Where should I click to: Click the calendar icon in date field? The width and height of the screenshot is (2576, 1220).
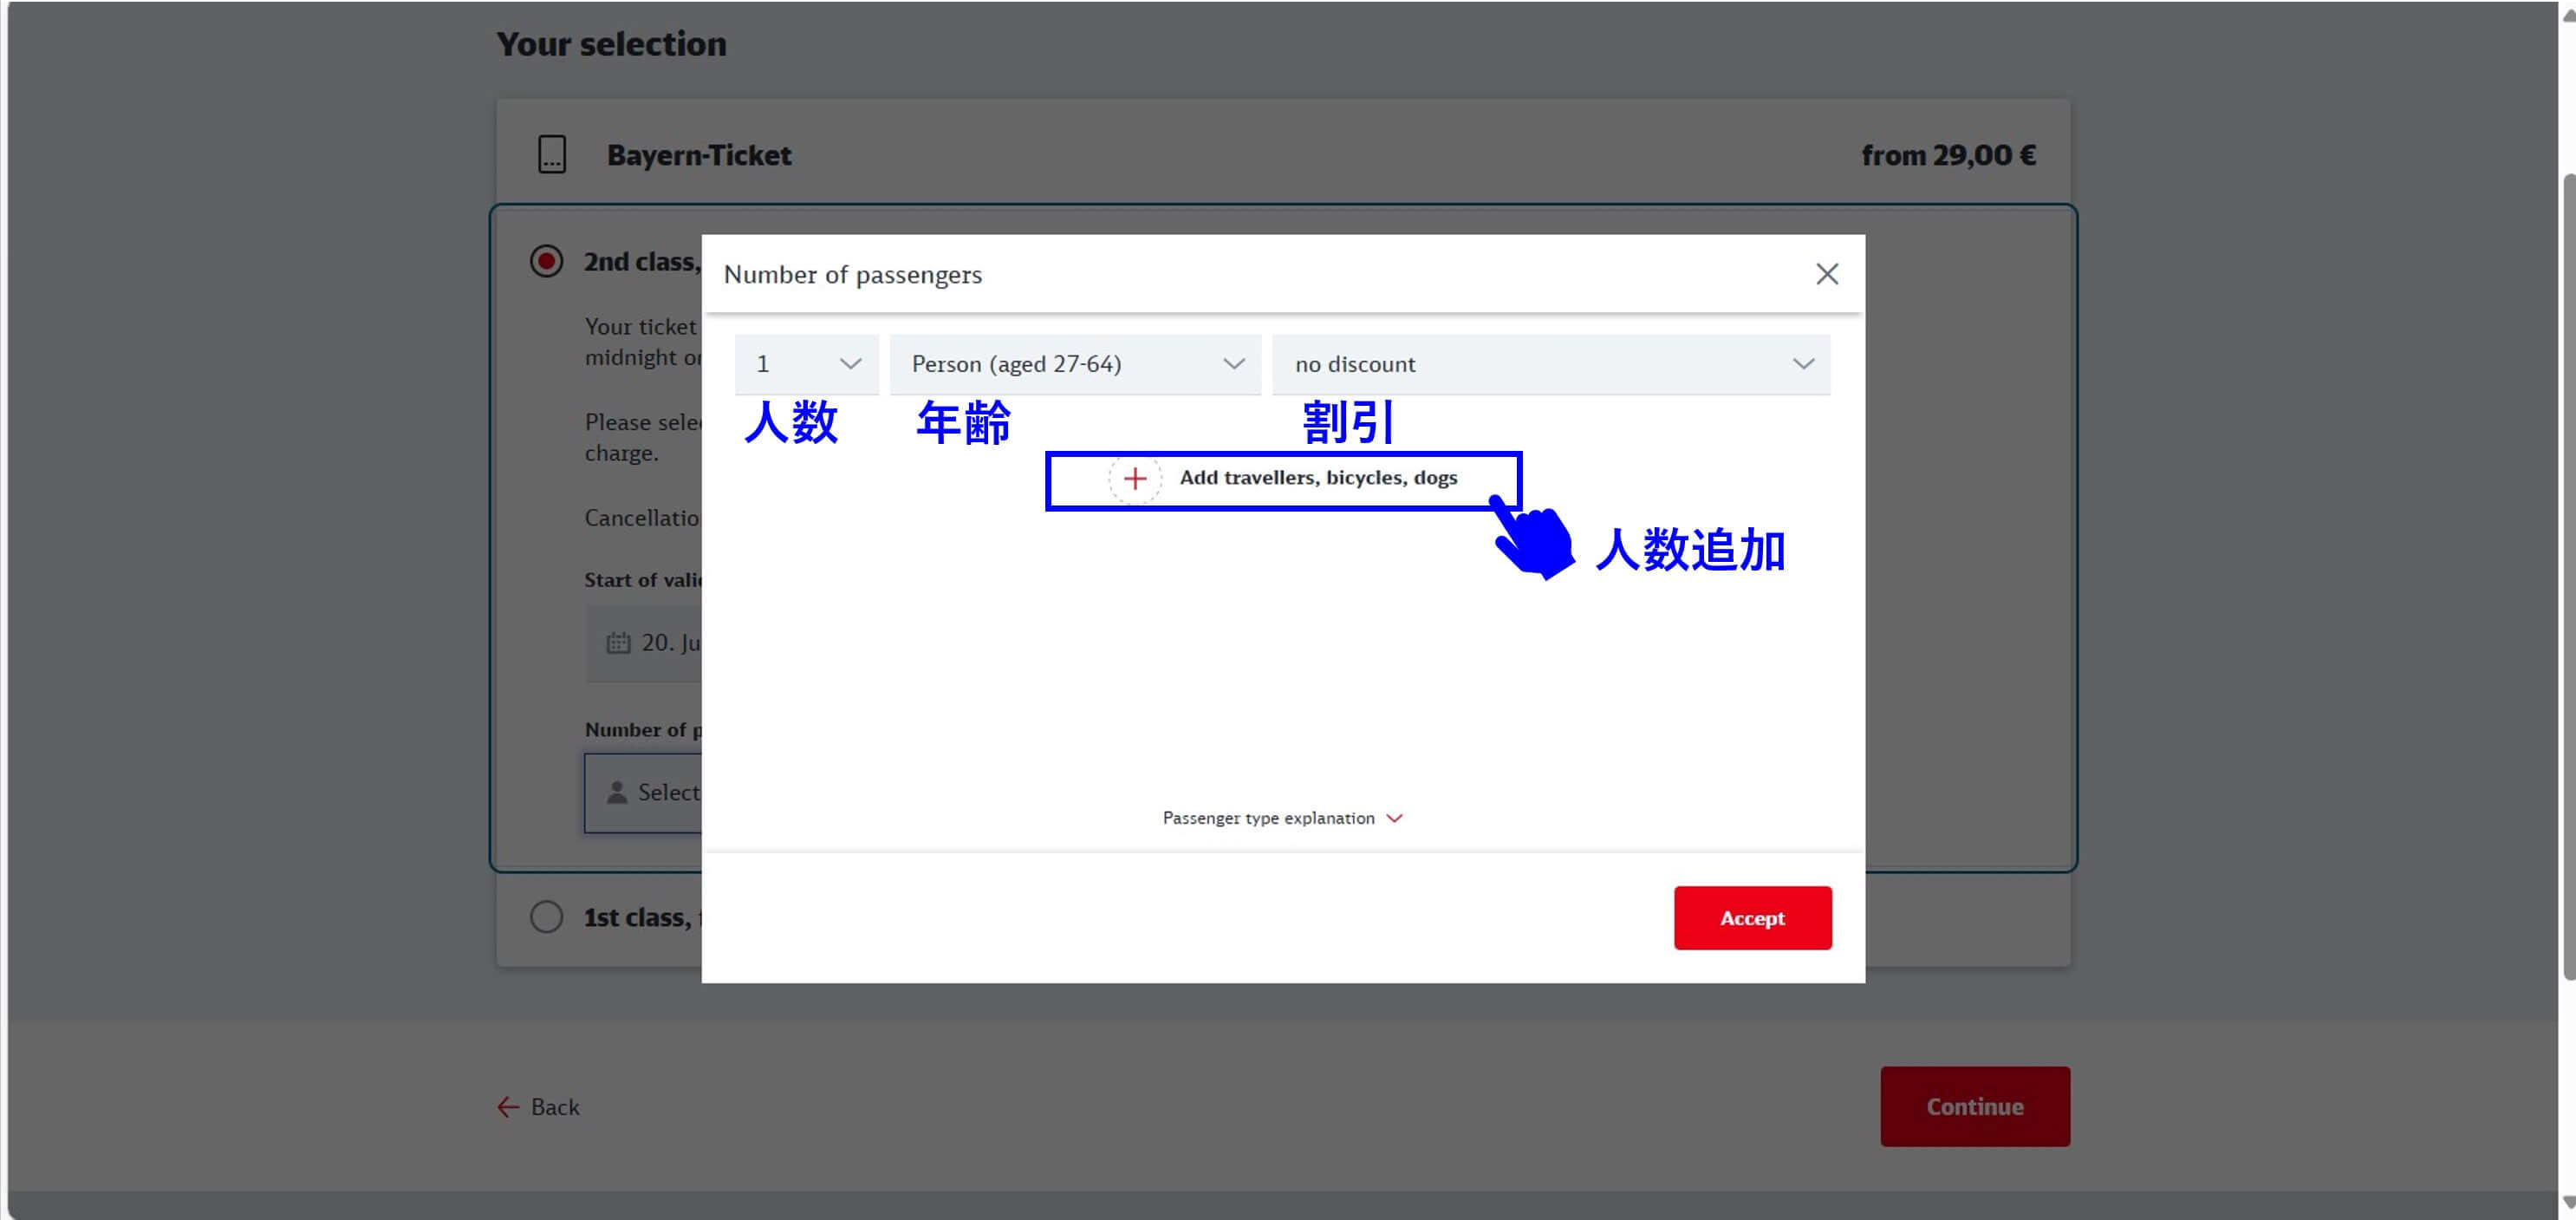coord(618,643)
